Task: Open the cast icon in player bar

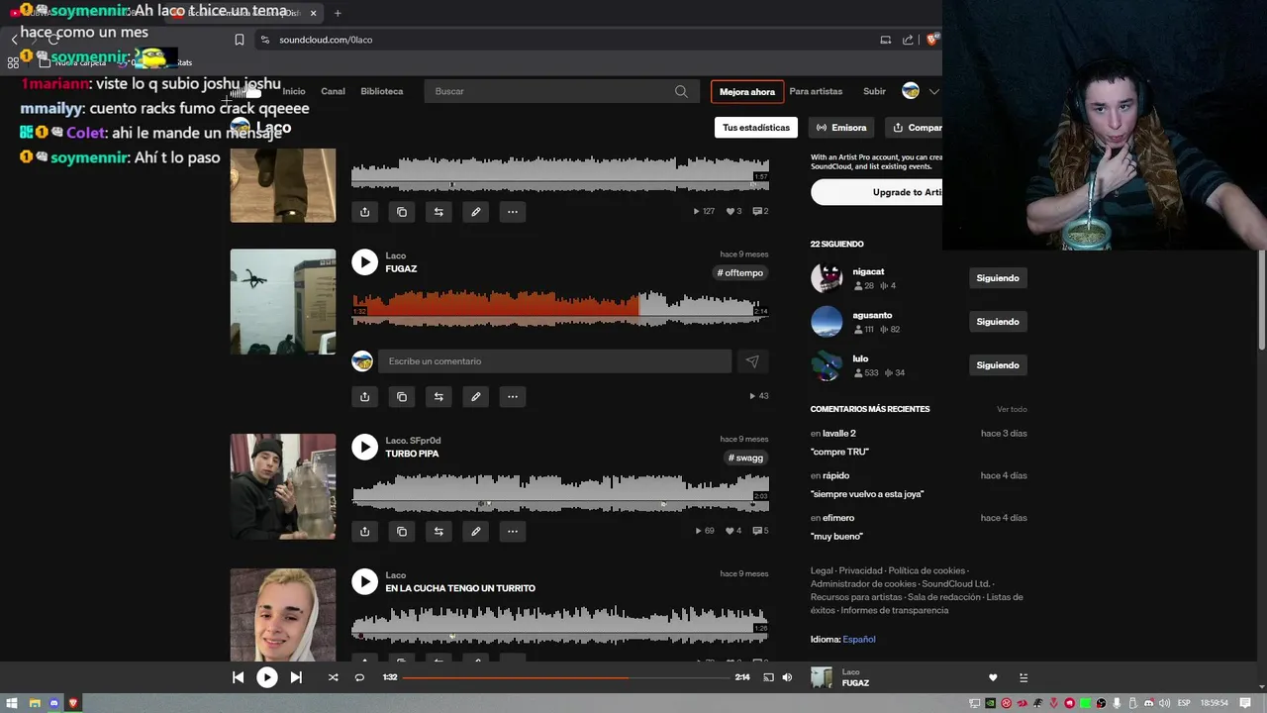Action: click(768, 677)
